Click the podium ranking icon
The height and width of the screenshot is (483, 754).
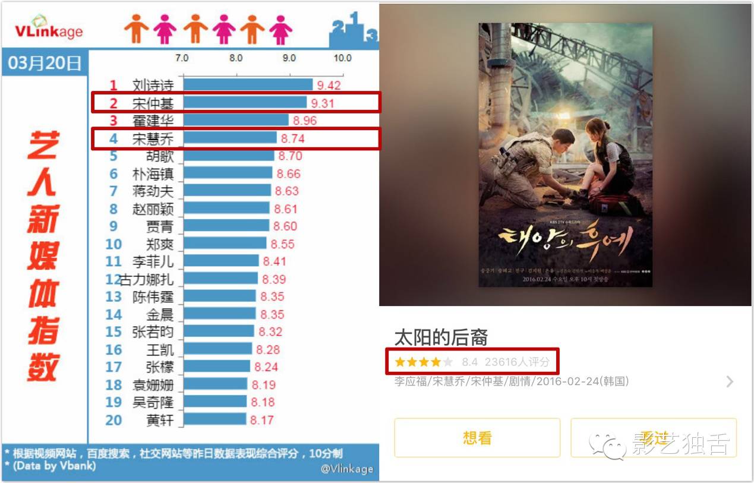(x=354, y=29)
